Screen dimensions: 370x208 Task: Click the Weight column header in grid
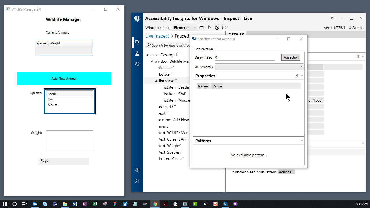tap(55, 43)
